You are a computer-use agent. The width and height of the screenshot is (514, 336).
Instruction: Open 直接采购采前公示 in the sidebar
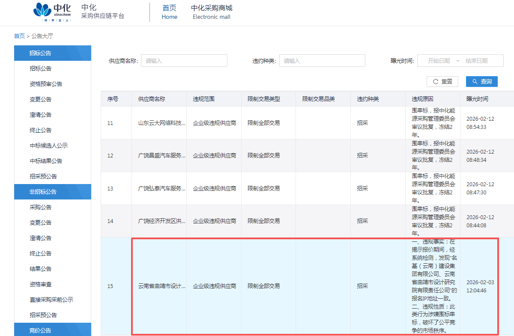click(x=51, y=300)
